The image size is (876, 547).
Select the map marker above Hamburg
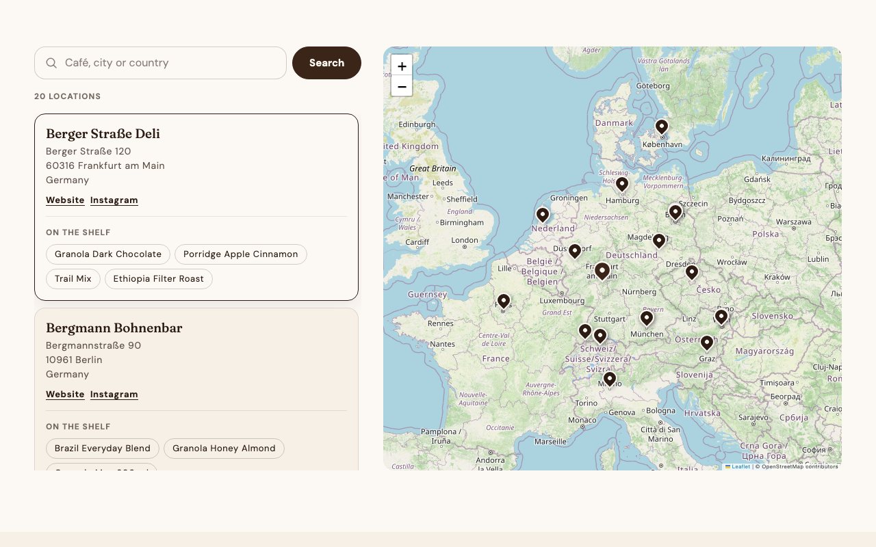coord(622,185)
